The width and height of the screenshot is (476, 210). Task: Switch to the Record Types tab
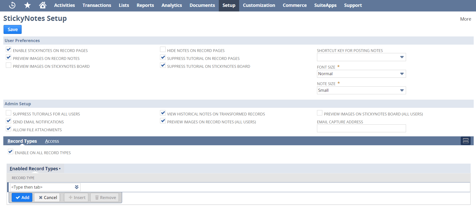pyautogui.click(x=22, y=141)
